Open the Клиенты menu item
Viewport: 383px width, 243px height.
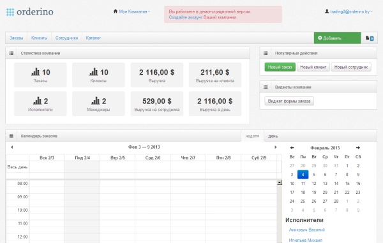pyautogui.click(x=40, y=38)
